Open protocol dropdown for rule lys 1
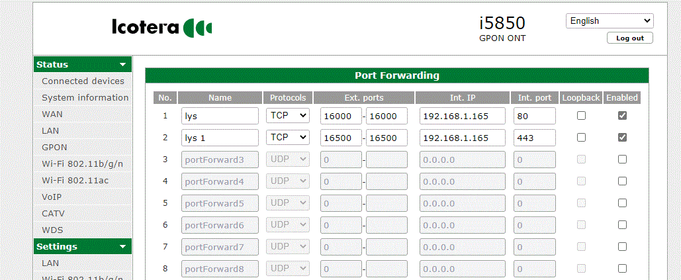 click(288, 138)
